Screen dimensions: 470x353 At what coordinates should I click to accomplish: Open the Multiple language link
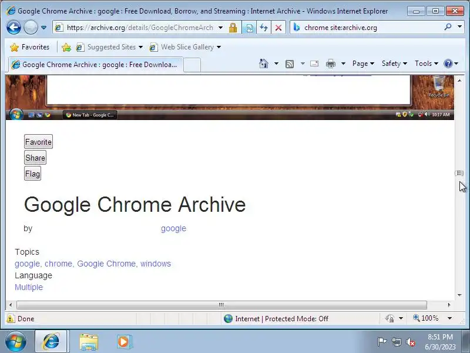[x=29, y=287]
